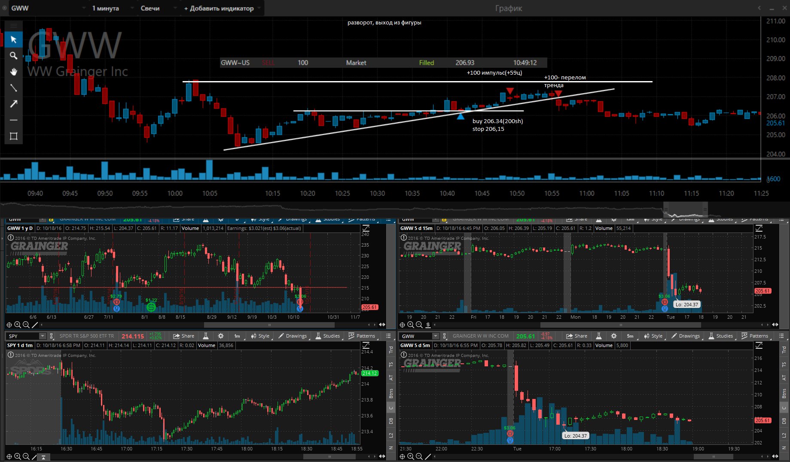
Task: Zoom in on GWW 5 d 5m chart
Action: click(411, 457)
